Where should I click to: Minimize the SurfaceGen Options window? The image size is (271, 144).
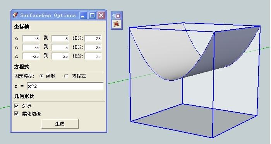coord(83,15)
